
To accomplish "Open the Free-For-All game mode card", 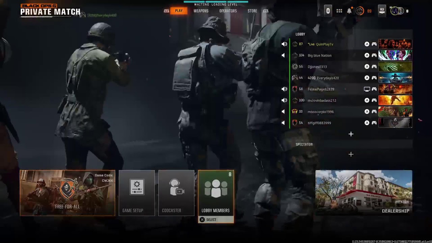I will tap(67, 193).
